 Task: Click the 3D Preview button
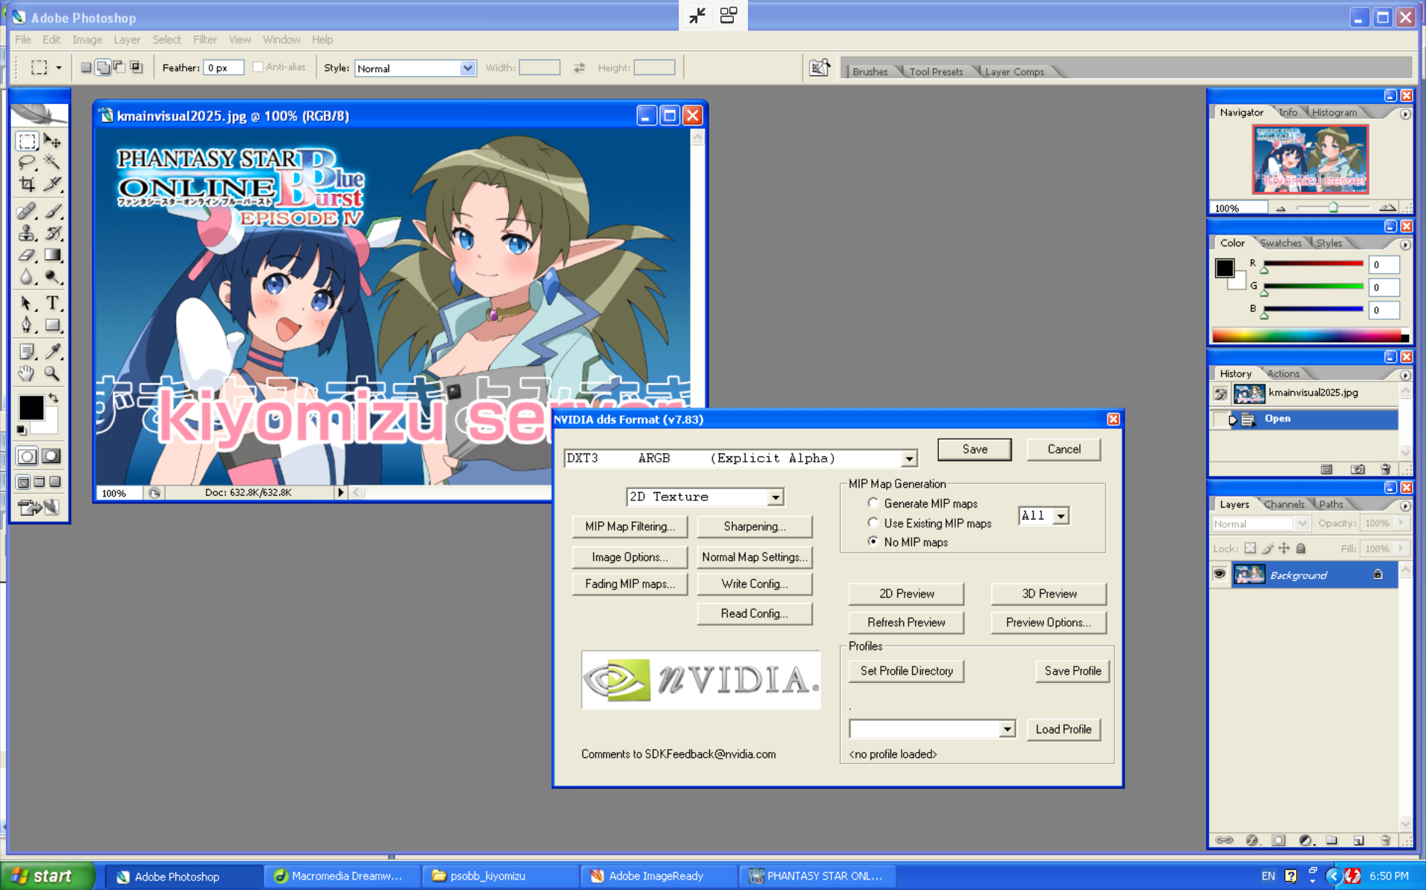(1049, 594)
